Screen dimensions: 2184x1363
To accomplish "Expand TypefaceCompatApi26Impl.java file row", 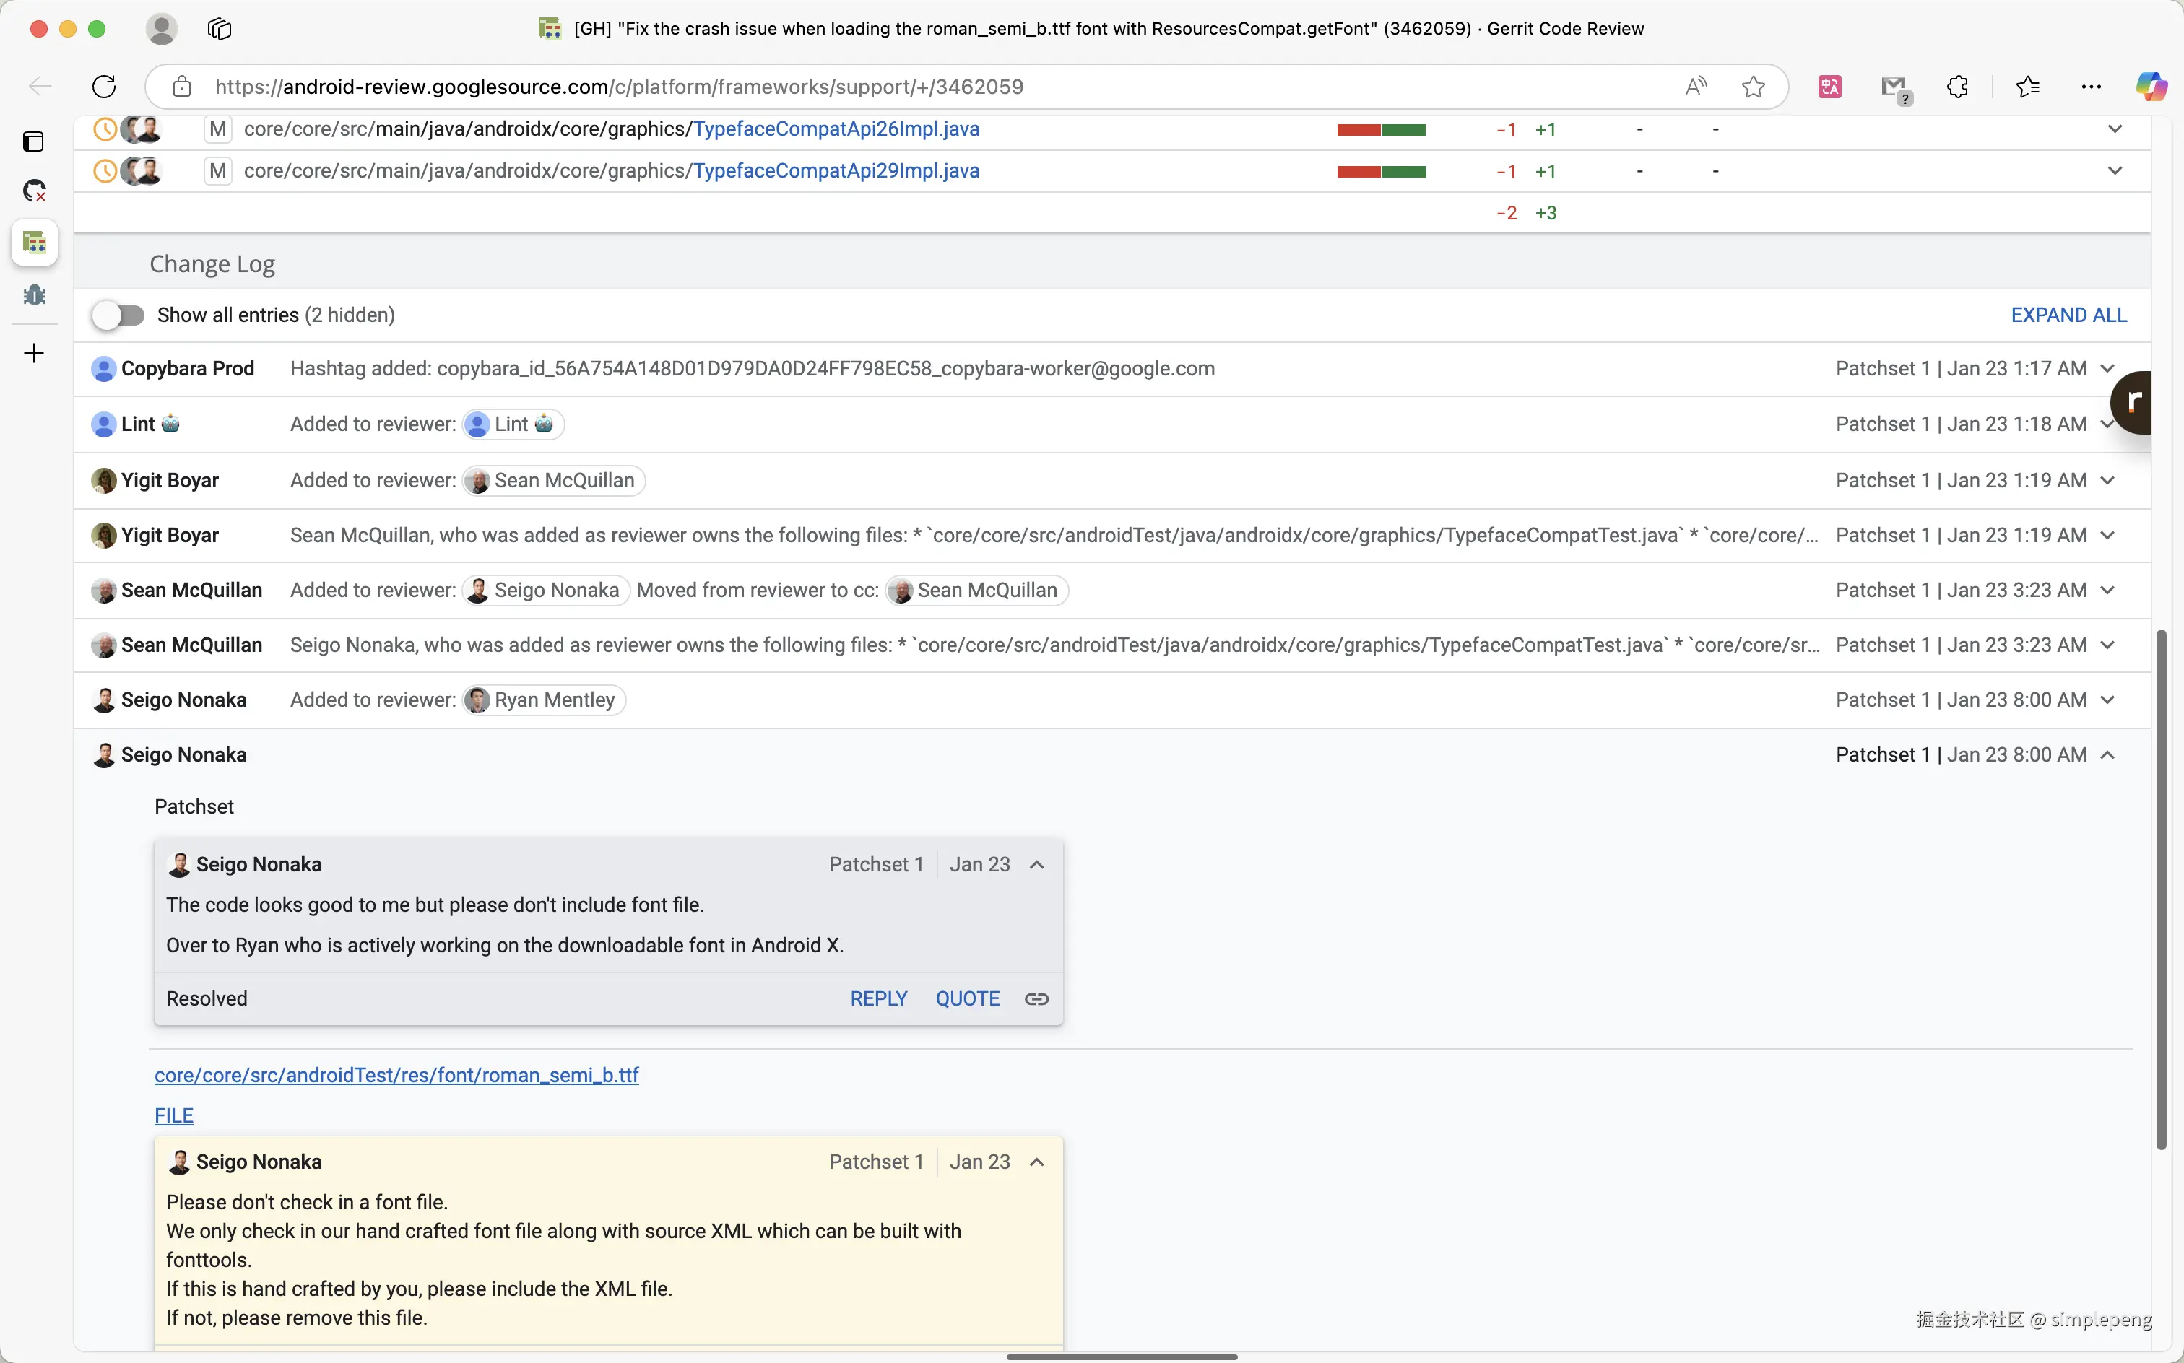I will pyautogui.click(x=2115, y=129).
